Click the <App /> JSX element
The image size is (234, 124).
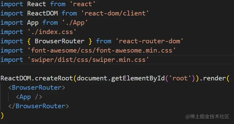click(29, 97)
